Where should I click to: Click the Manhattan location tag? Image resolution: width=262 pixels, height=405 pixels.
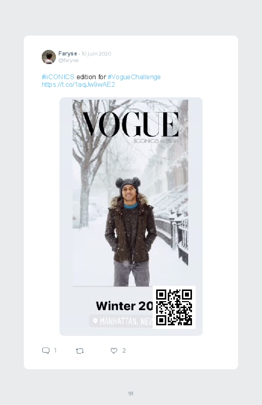click(x=121, y=321)
